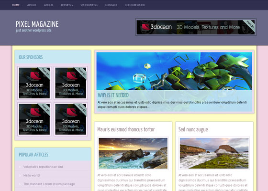Viewport: 268px width, 191px height.
Task: Click the arrow bullet beside Hello world!
Action: point(20,176)
